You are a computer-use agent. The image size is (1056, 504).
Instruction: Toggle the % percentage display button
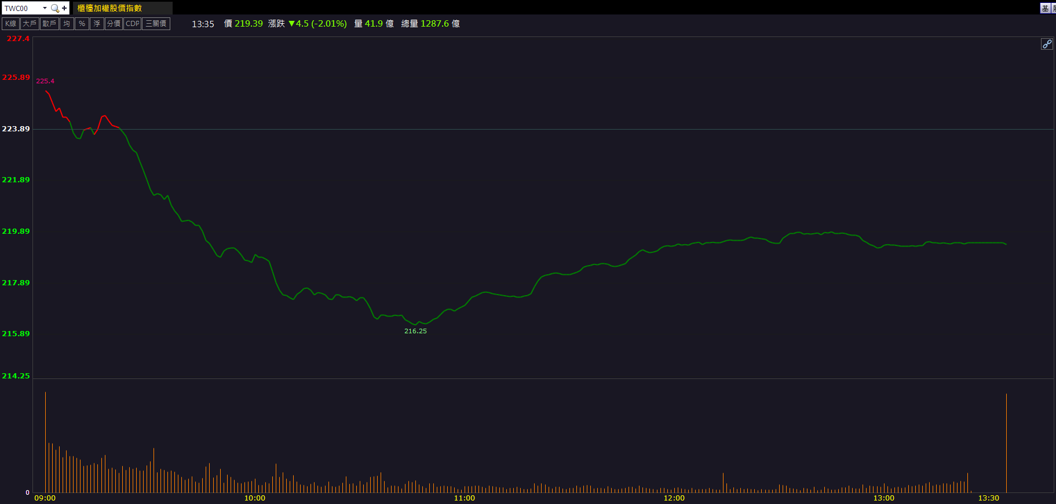point(82,24)
